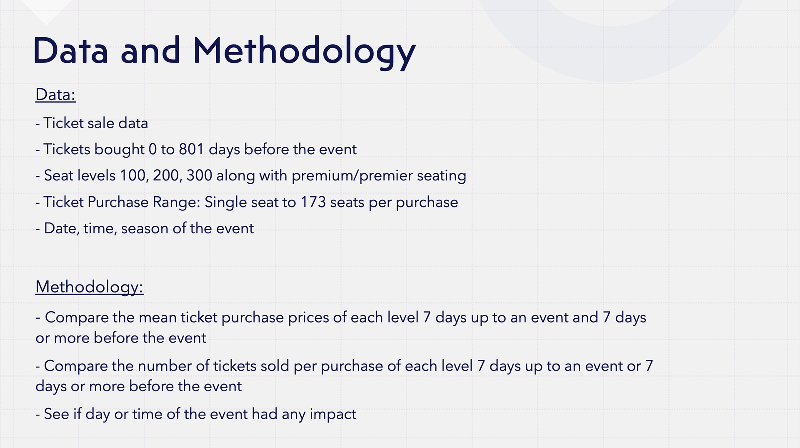Image resolution: width=800 pixels, height=448 pixels.
Task: Click the "premium/premier seating" phrase
Action: click(378, 175)
